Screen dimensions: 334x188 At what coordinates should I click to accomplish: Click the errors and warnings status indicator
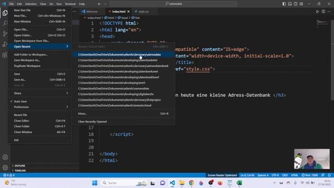9,175
